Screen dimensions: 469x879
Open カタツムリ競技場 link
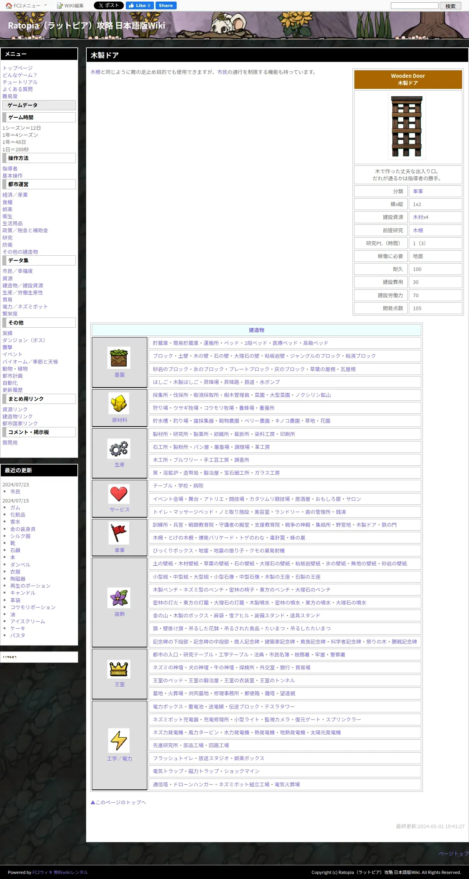coord(270,499)
